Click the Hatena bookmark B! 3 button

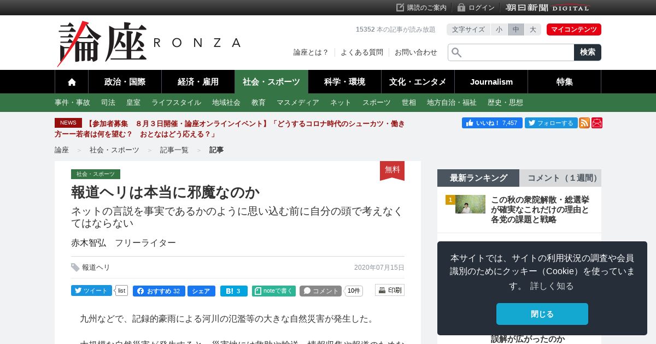(234, 291)
